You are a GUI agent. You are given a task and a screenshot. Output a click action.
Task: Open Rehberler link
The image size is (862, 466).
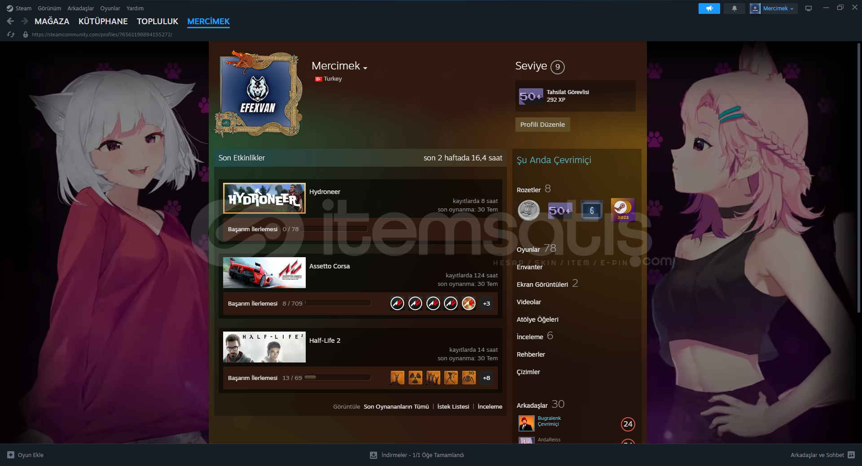531,354
